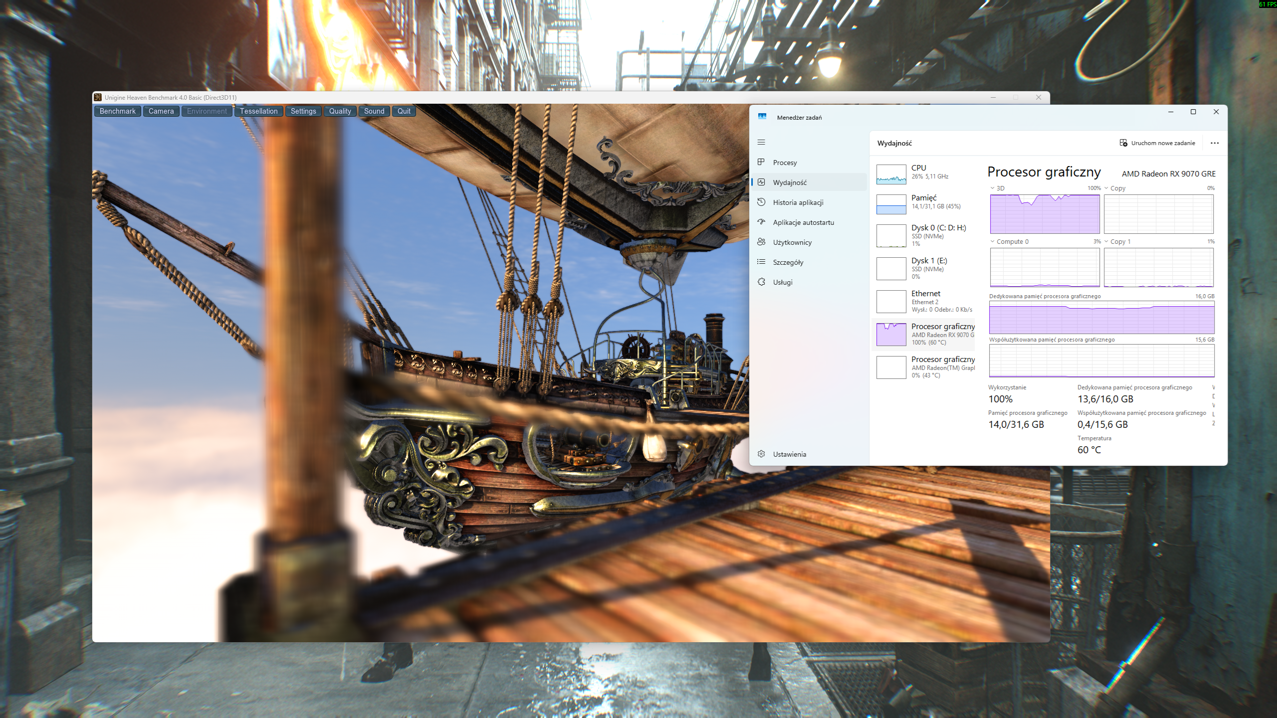
Task: Maximize the Menedżer zadań window
Action: coord(1193,112)
